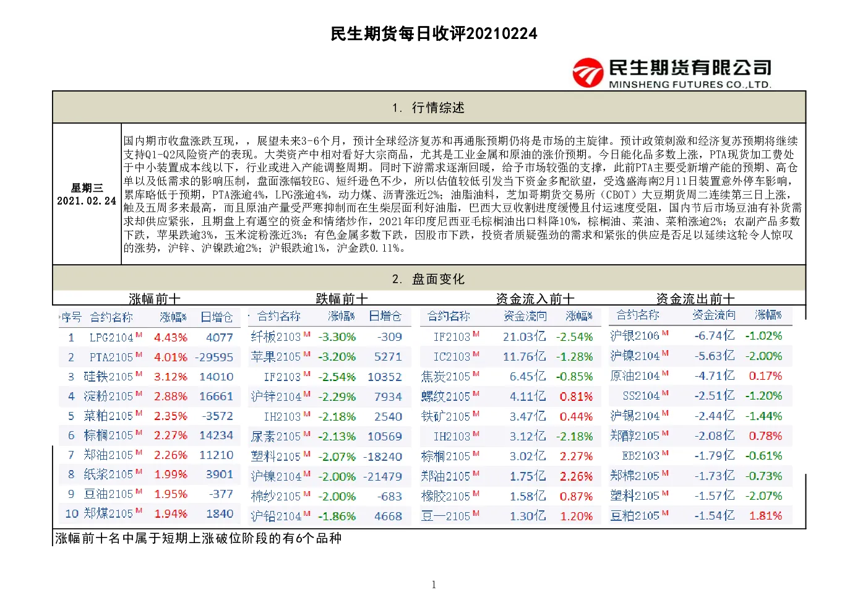The width and height of the screenshot is (868, 613).
Task: Select the 沪银2106 contract cell
Action: point(640,335)
